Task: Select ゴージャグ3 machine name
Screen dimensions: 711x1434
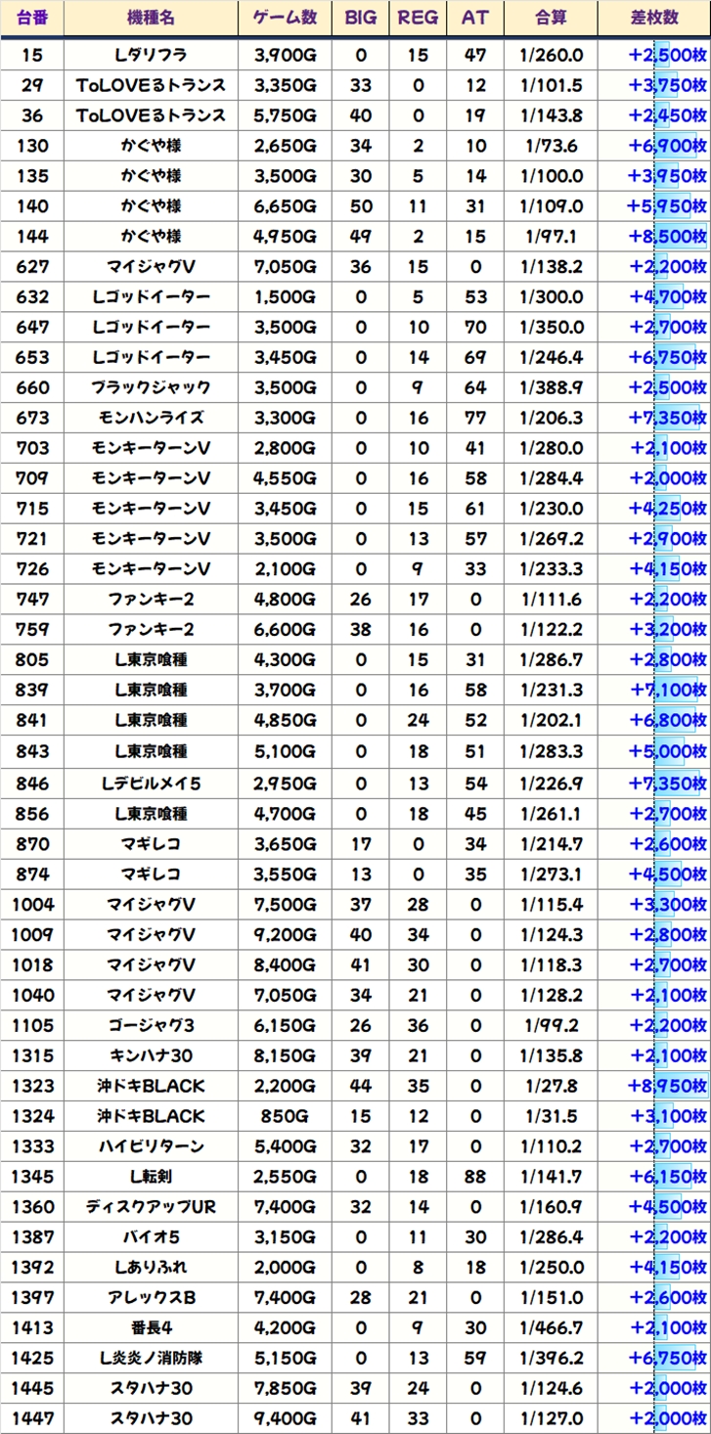Action: (x=151, y=1024)
